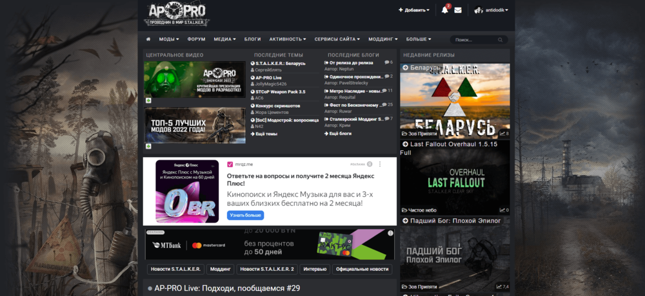This screenshot has height=296, width=645.
Task: Click the arrow icon beside Last Fallout Overhaul
Action: click(x=405, y=144)
